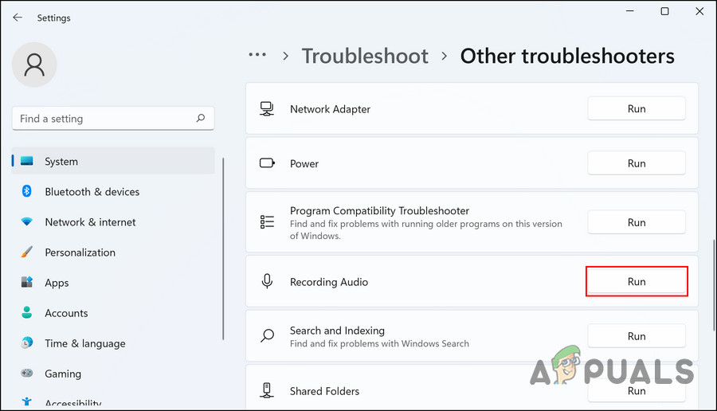Select Gaming in the sidebar
The height and width of the screenshot is (411, 717).
click(x=63, y=374)
